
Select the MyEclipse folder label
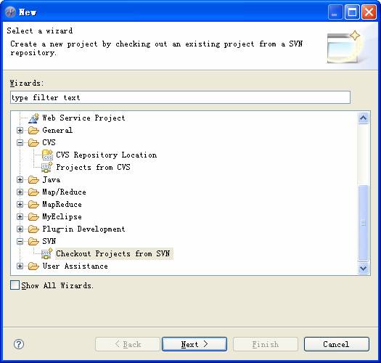point(62,217)
